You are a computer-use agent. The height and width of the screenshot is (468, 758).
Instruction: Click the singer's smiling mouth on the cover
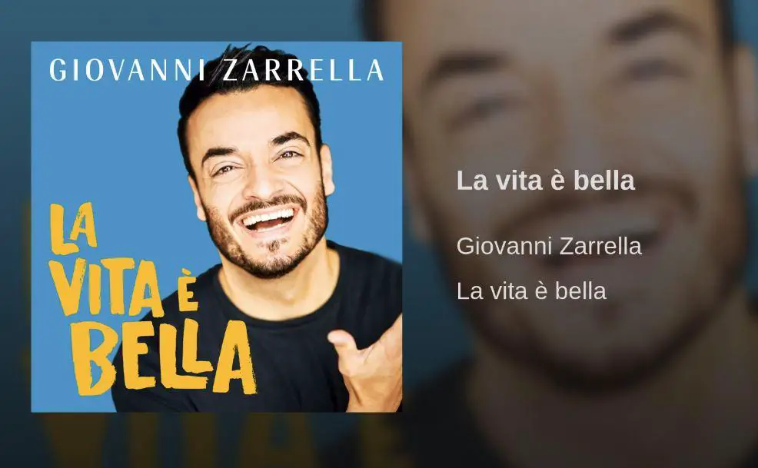click(x=268, y=220)
